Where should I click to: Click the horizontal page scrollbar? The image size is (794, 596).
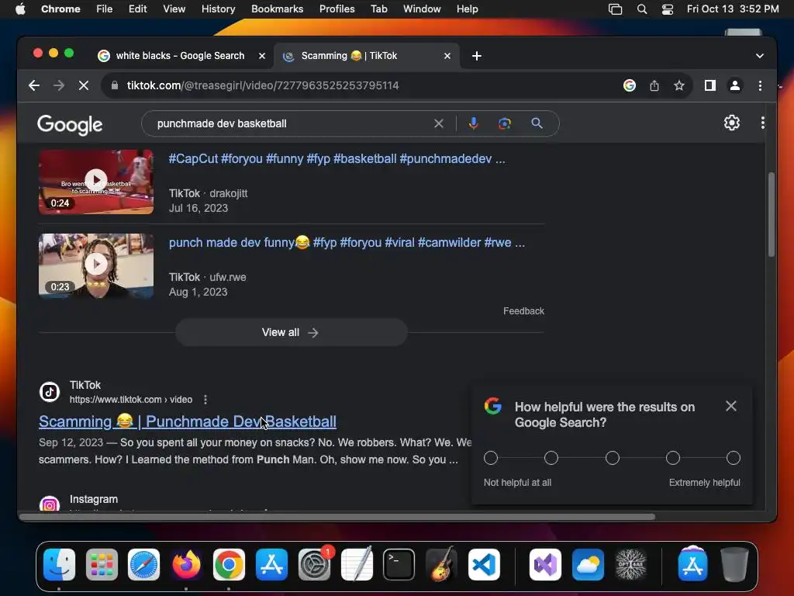tap(337, 517)
